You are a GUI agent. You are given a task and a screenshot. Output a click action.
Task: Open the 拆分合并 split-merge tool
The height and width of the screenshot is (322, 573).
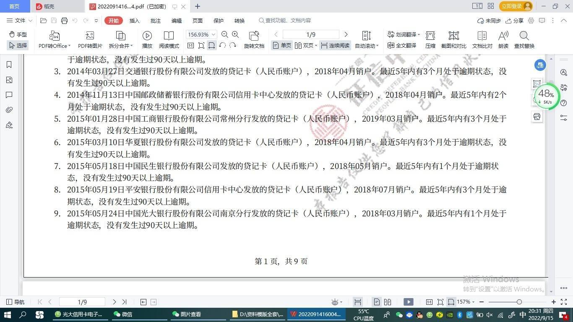coord(121,40)
